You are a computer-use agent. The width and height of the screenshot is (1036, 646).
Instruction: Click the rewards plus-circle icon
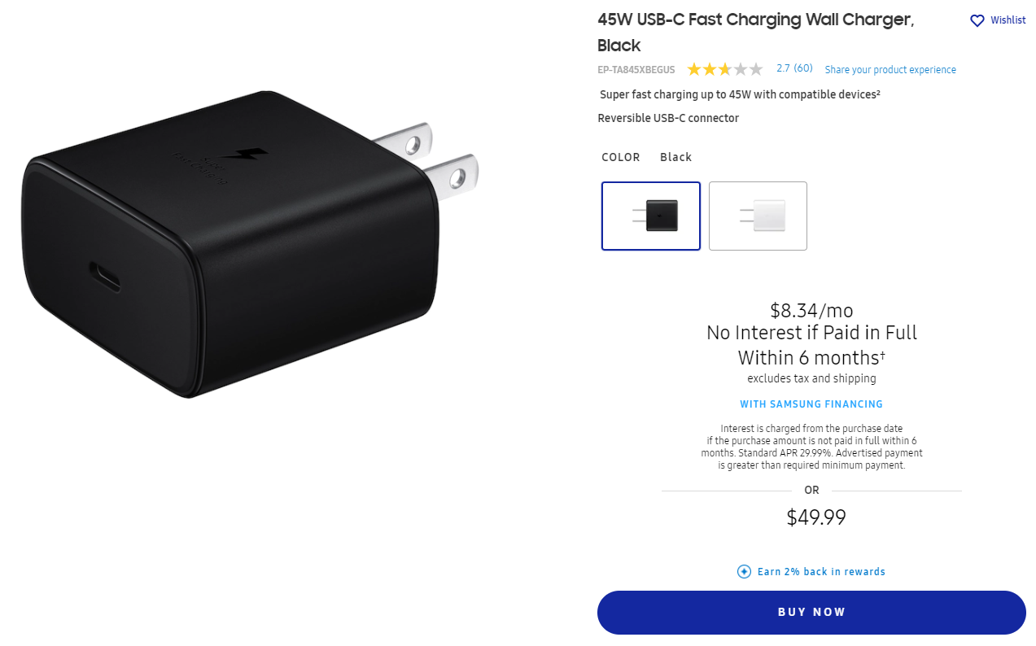(x=744, y=572)
